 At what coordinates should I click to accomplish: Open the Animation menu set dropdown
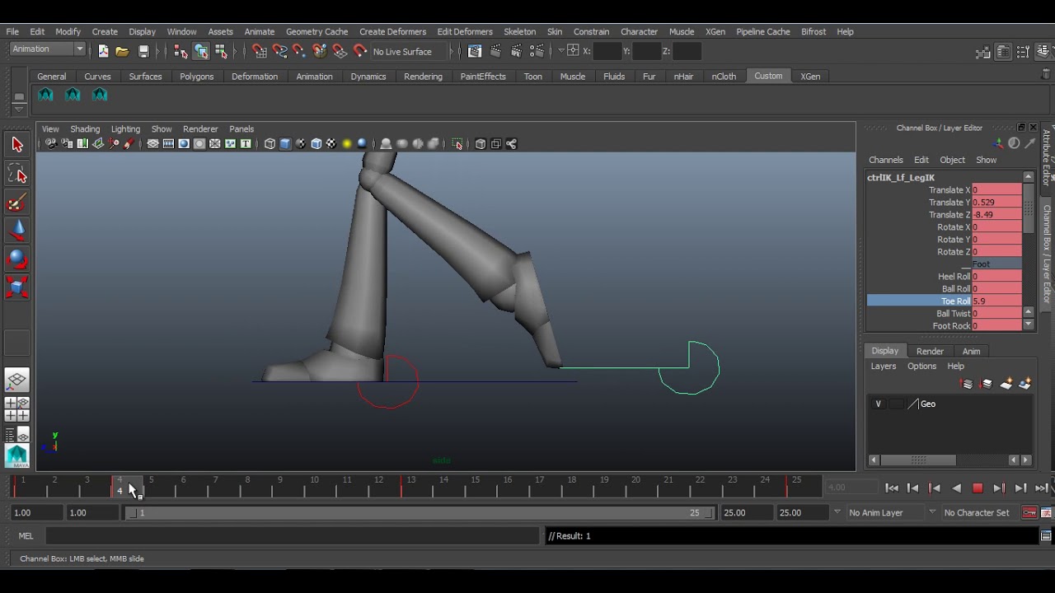click(47, 49)
